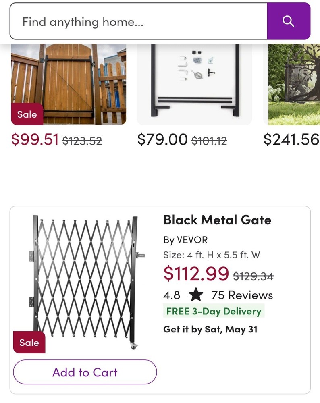Image resolution: width=320 pixels, height=403 pixels.
Task: Click the FREE 3-Day Delivery badge
Action: coord(214,311)
